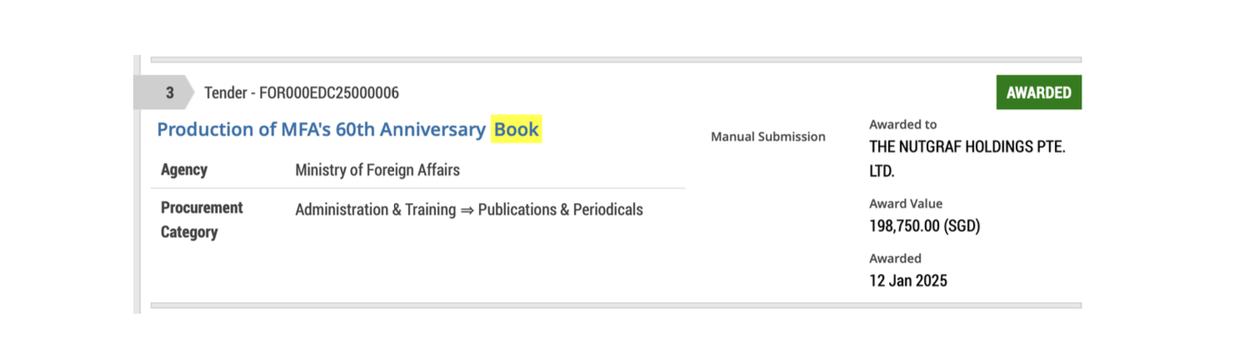Click the Manual Submission text

click(x=767, y=136)
